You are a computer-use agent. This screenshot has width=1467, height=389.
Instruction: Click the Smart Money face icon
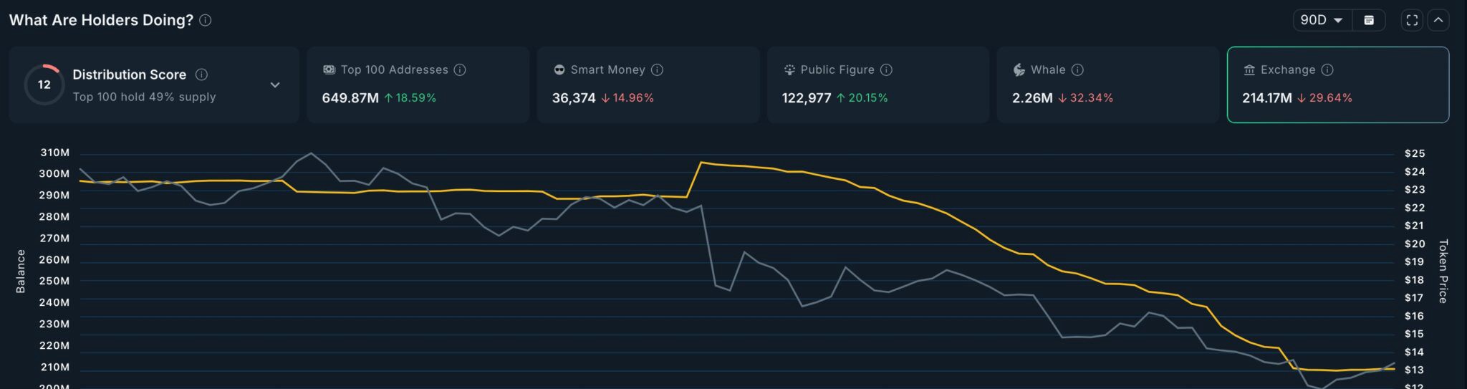(x=559, y=69)
